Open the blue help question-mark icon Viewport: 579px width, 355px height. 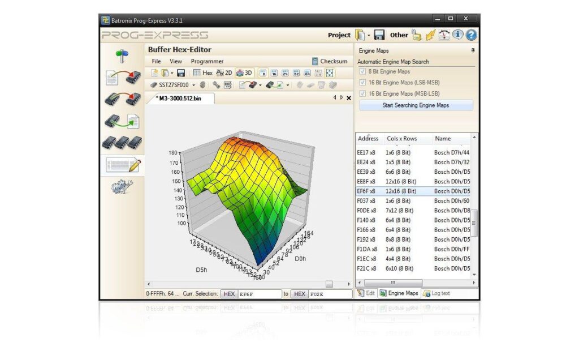(x=471, y=35)
